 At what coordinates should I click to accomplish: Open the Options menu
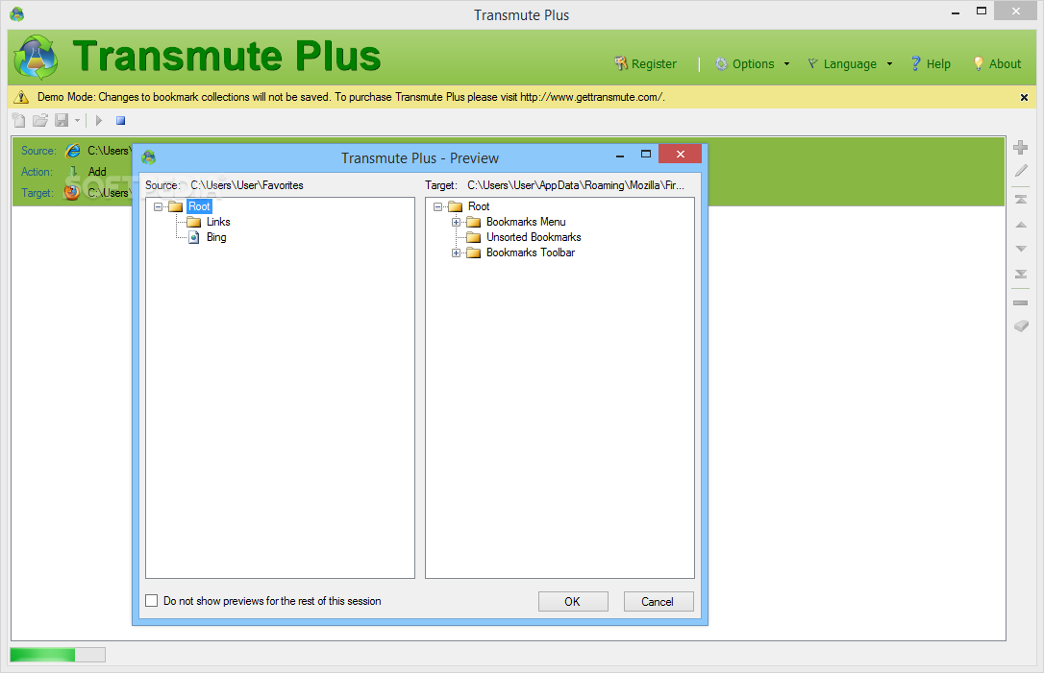click(745, 63)
